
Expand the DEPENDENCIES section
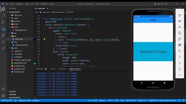click(x=15, y=98)
